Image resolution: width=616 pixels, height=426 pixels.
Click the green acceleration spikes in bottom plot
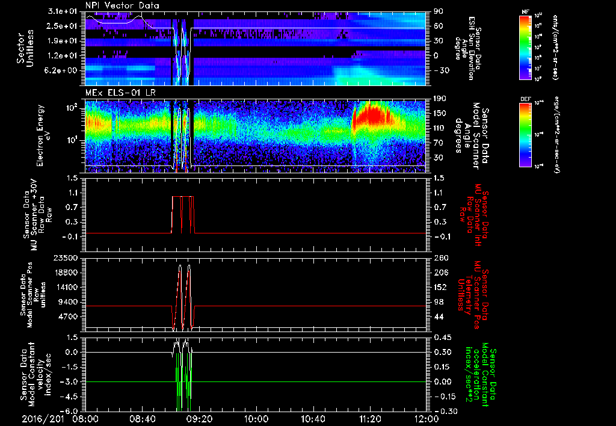(183, 381)
